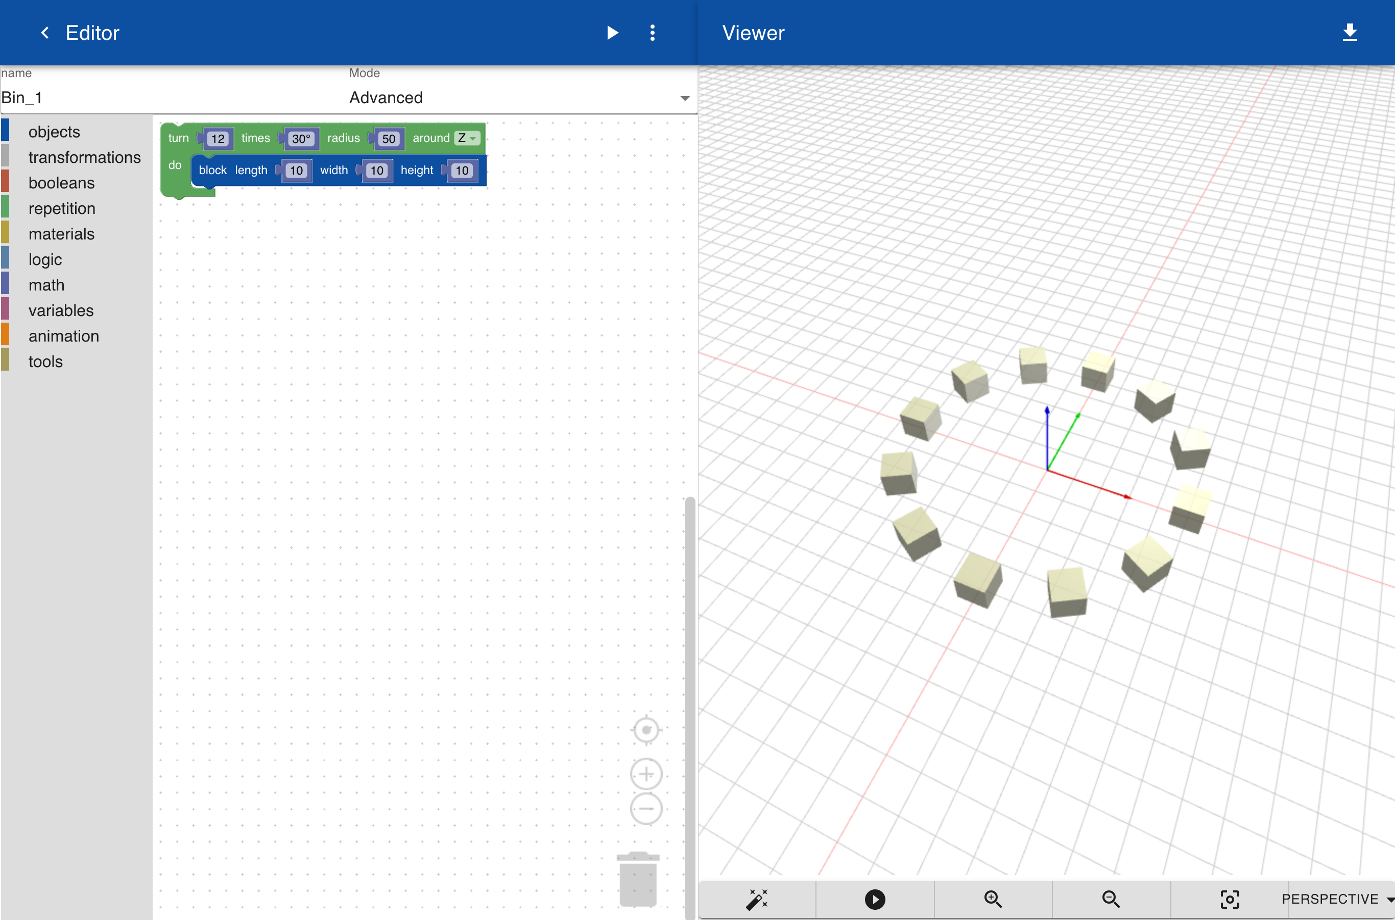Run the program with the Editor play button
This screenshot has width=1395, height=920.
612,33
